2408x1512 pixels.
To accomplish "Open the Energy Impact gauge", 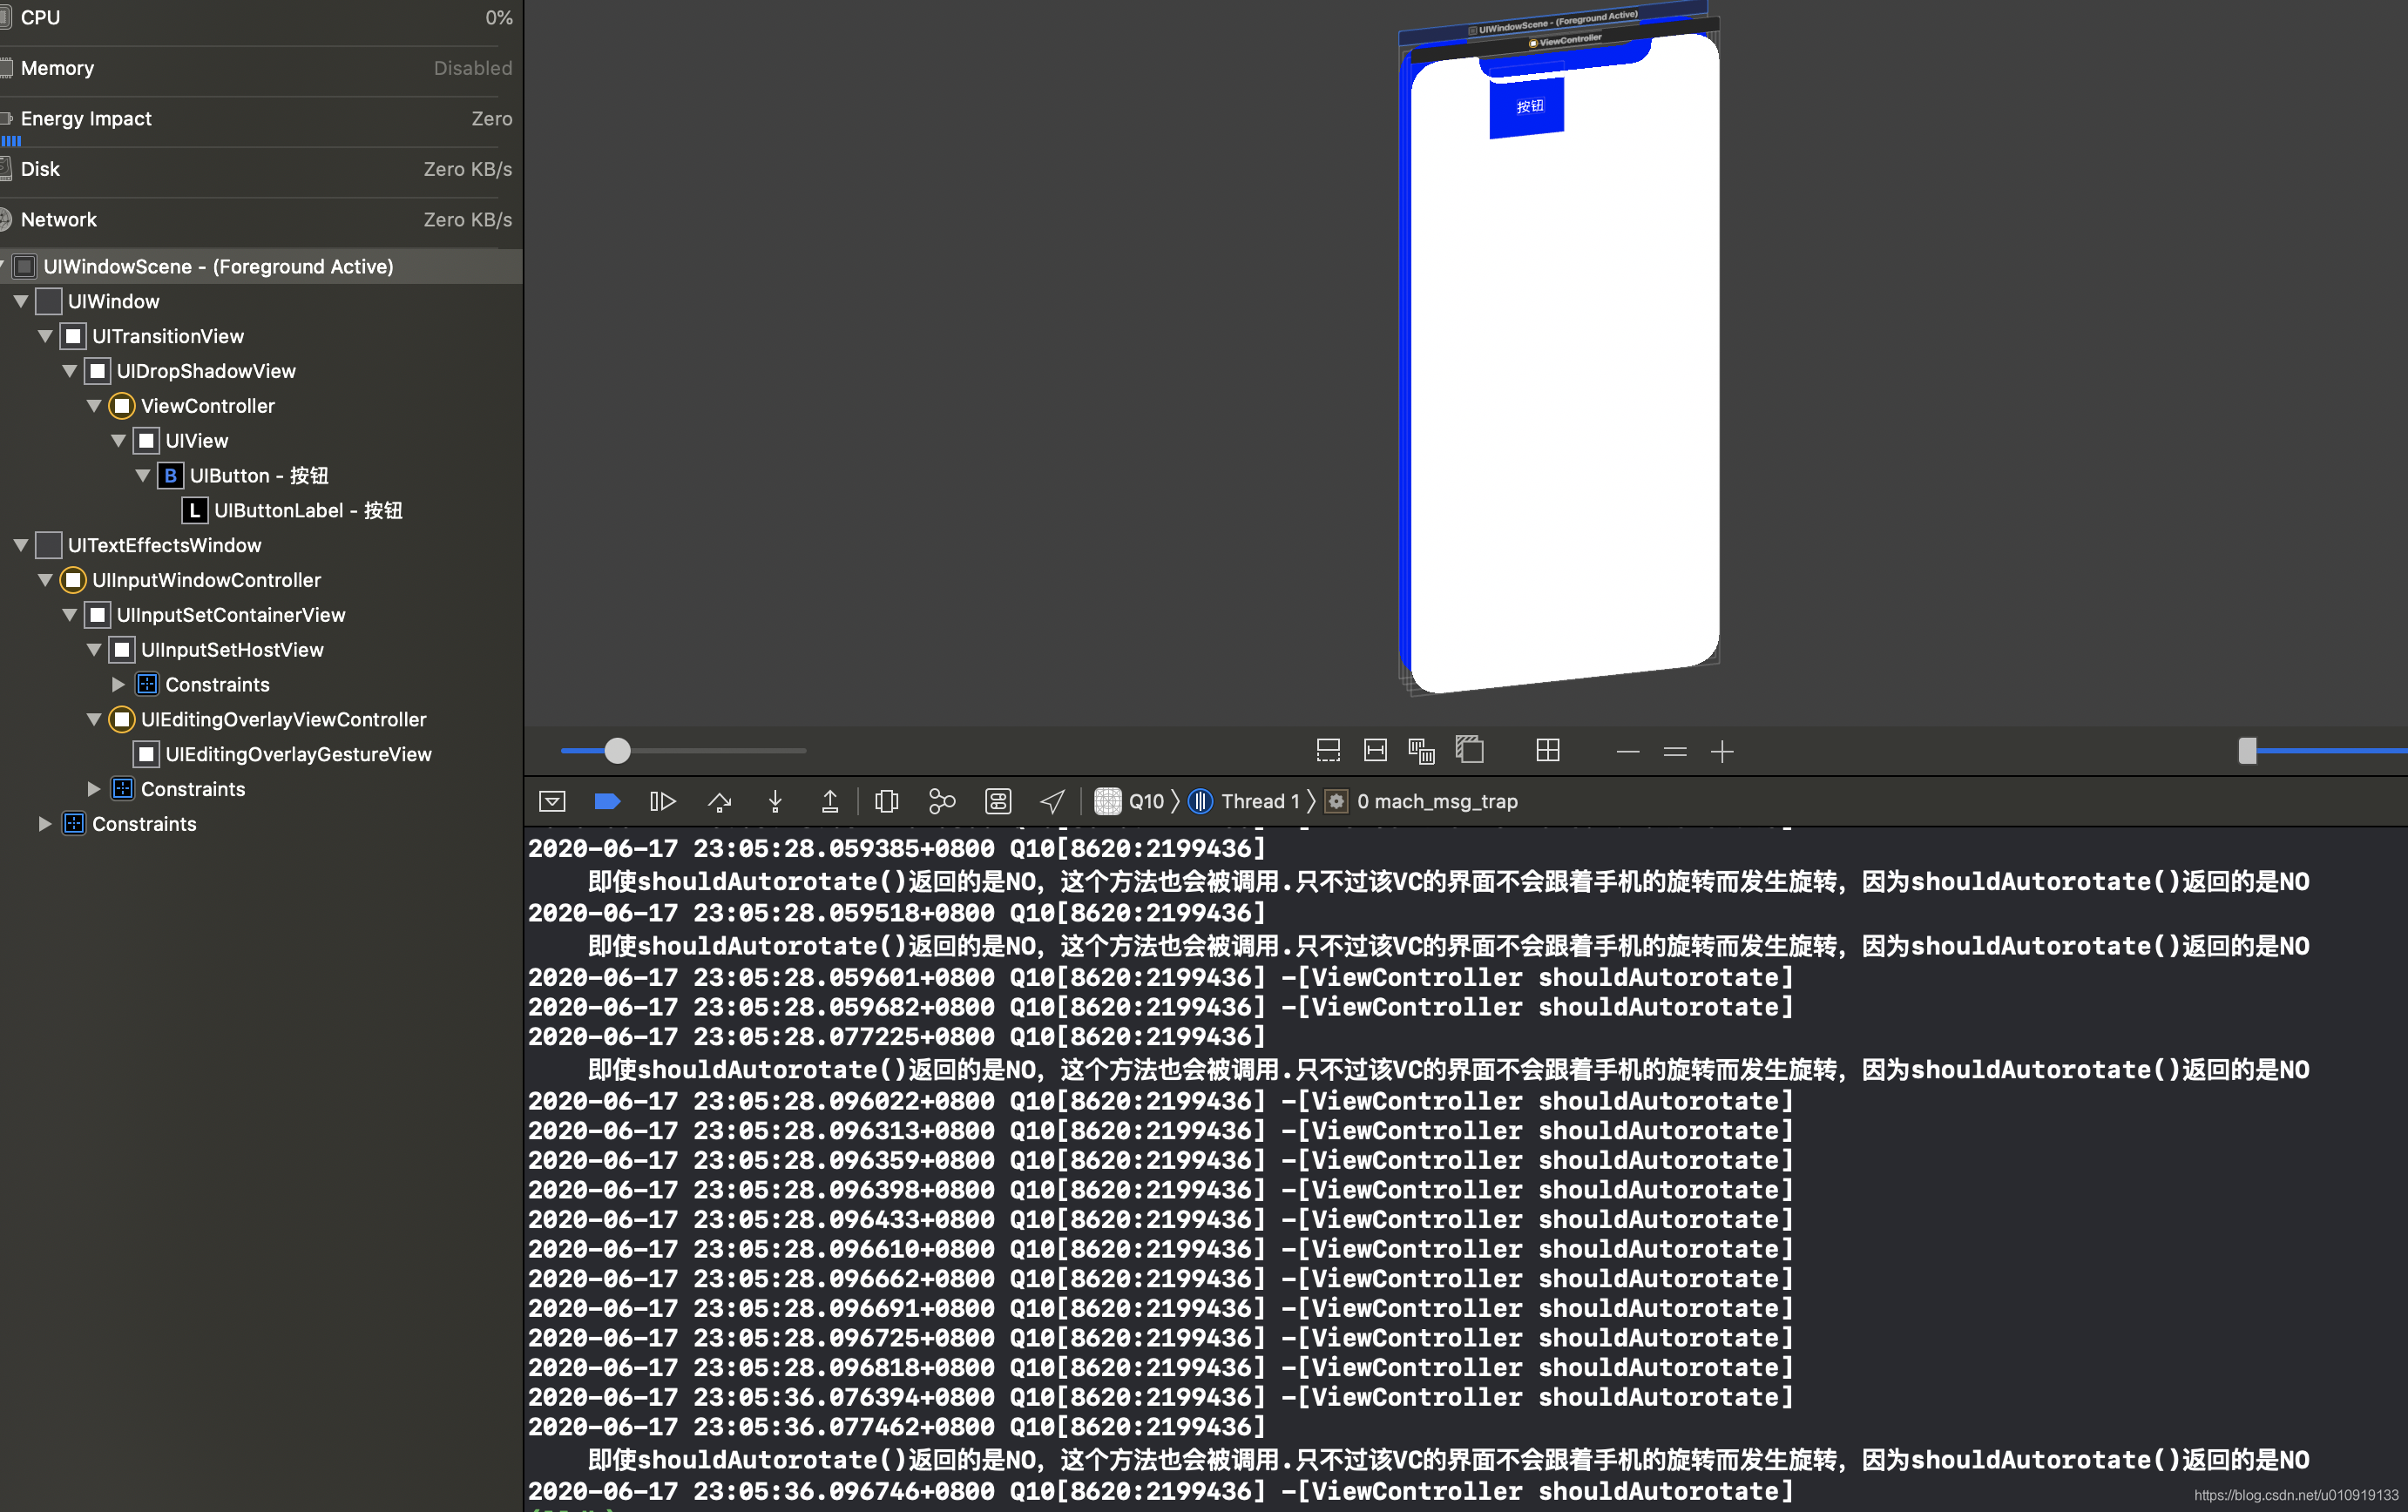I will click(86, 118).
